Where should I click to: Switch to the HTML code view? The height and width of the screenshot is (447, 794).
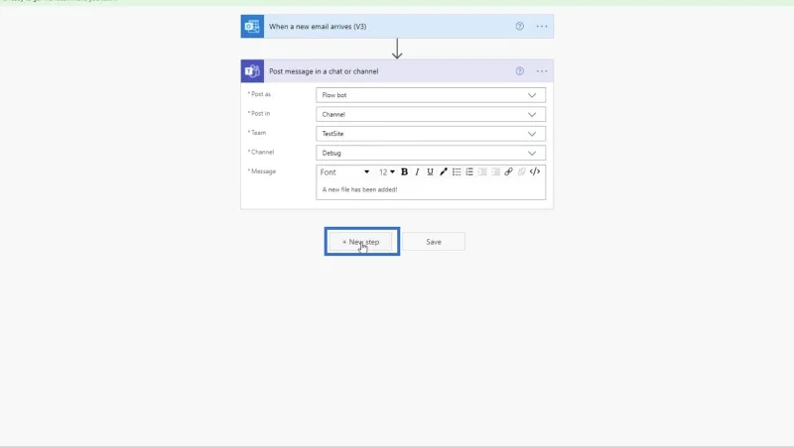(535, 171)
